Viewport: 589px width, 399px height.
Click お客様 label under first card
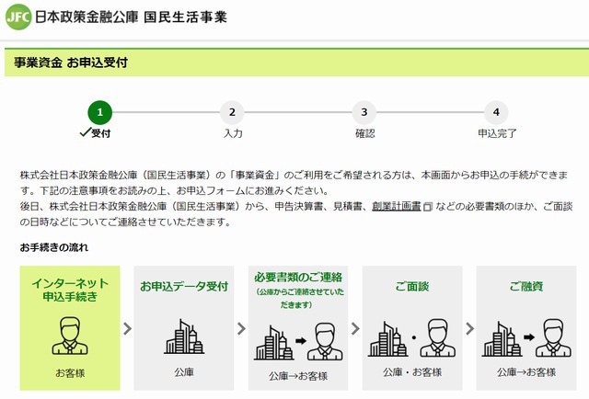(x=70, y=373)
